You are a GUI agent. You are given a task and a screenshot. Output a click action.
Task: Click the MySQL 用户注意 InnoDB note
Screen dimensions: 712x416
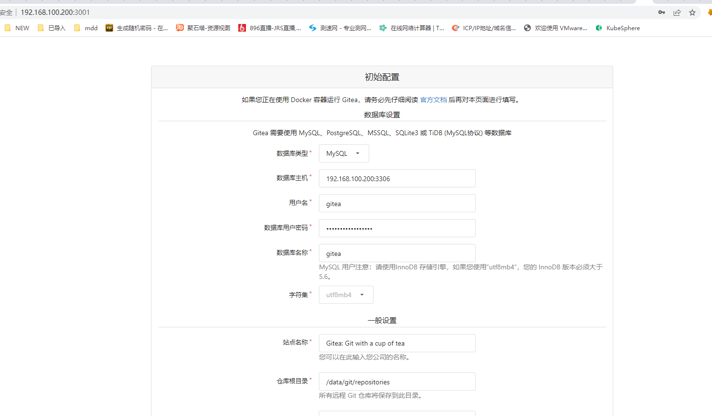point(461,272)
